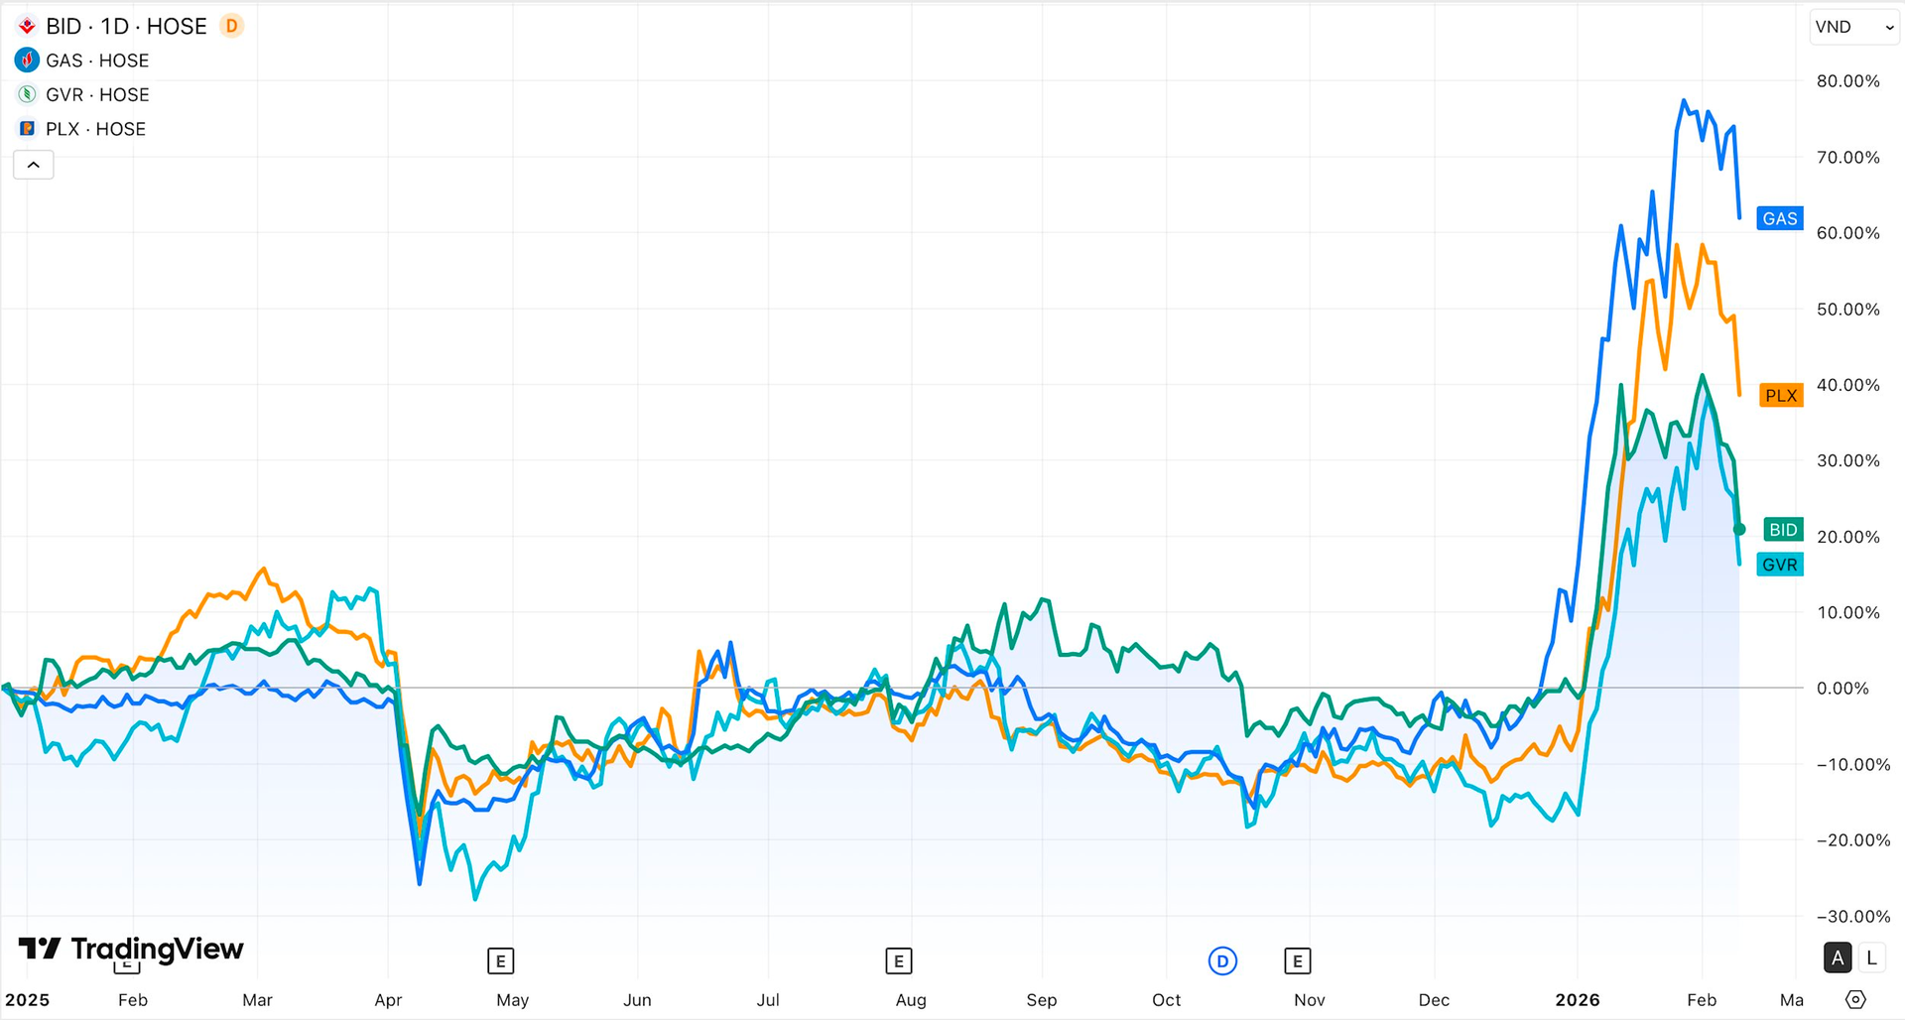Click earnings E marker near August

pyautogui.click(x=898, y=960)
